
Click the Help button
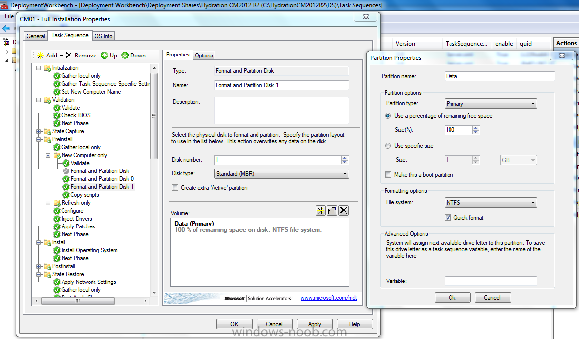click(354, 324)
